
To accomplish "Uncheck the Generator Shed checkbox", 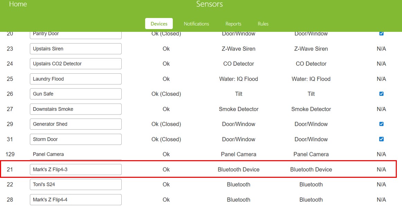I will pyautogui.click(x=381, y=124).
